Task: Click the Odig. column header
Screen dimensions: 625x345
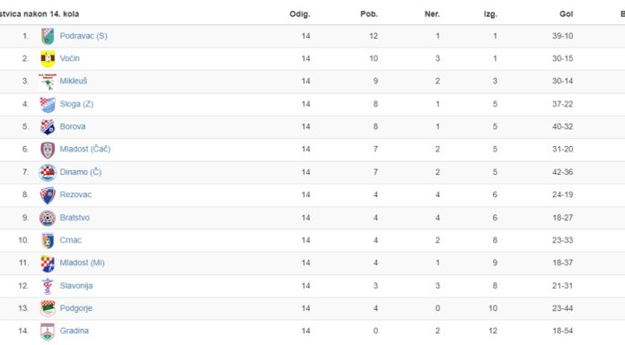Action: coord(300,14)
